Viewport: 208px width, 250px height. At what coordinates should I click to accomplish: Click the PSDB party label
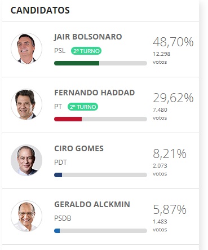[63, 218]
